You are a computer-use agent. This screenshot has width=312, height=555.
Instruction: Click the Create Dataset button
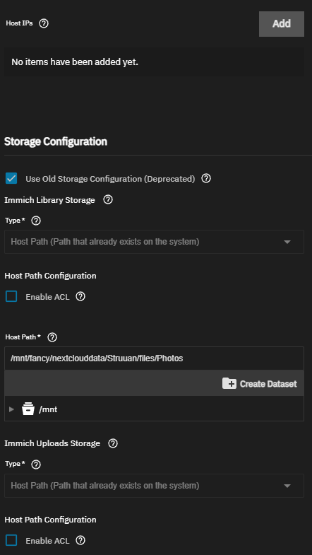pyautogui.click(x=260, y=384)
